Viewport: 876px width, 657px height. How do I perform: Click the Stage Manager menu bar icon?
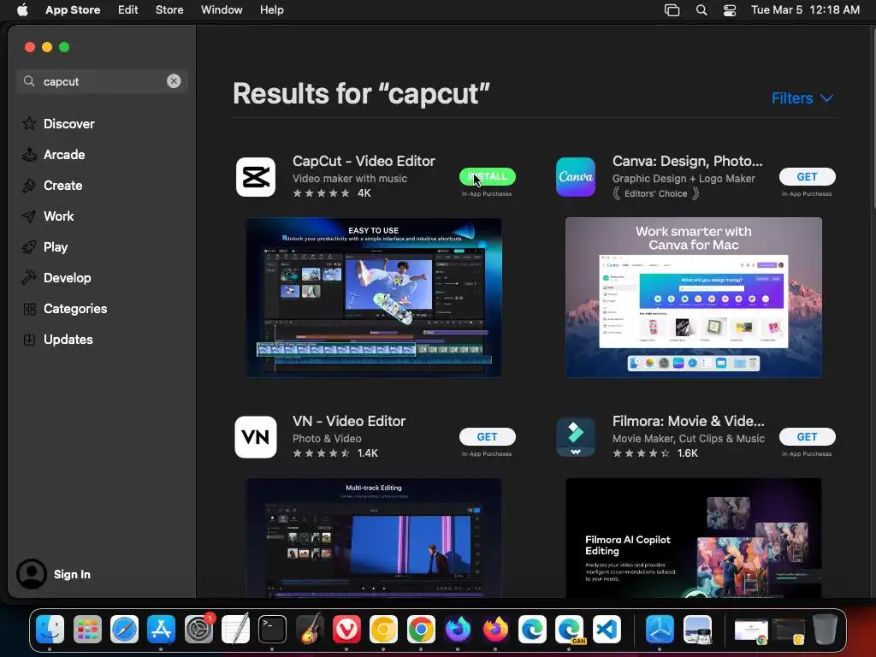(x=672, y=10)
